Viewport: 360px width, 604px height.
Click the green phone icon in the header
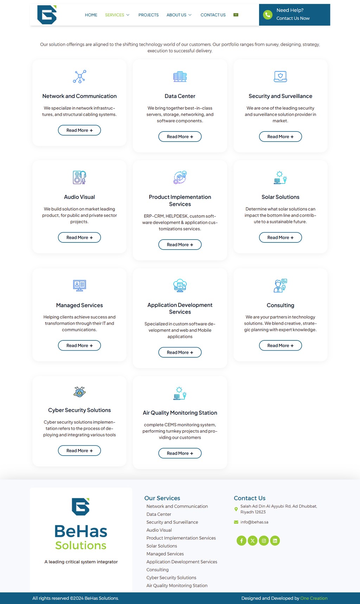(x=268, y=15)
